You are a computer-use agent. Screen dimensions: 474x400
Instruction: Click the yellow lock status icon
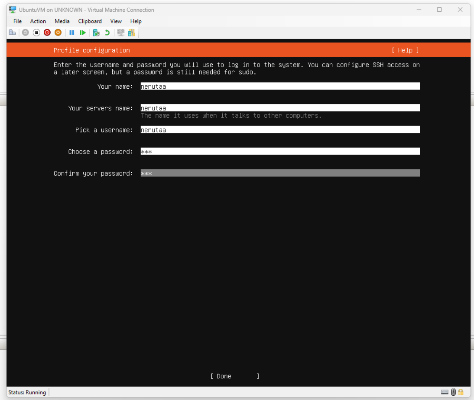click(x=461, y=392)
